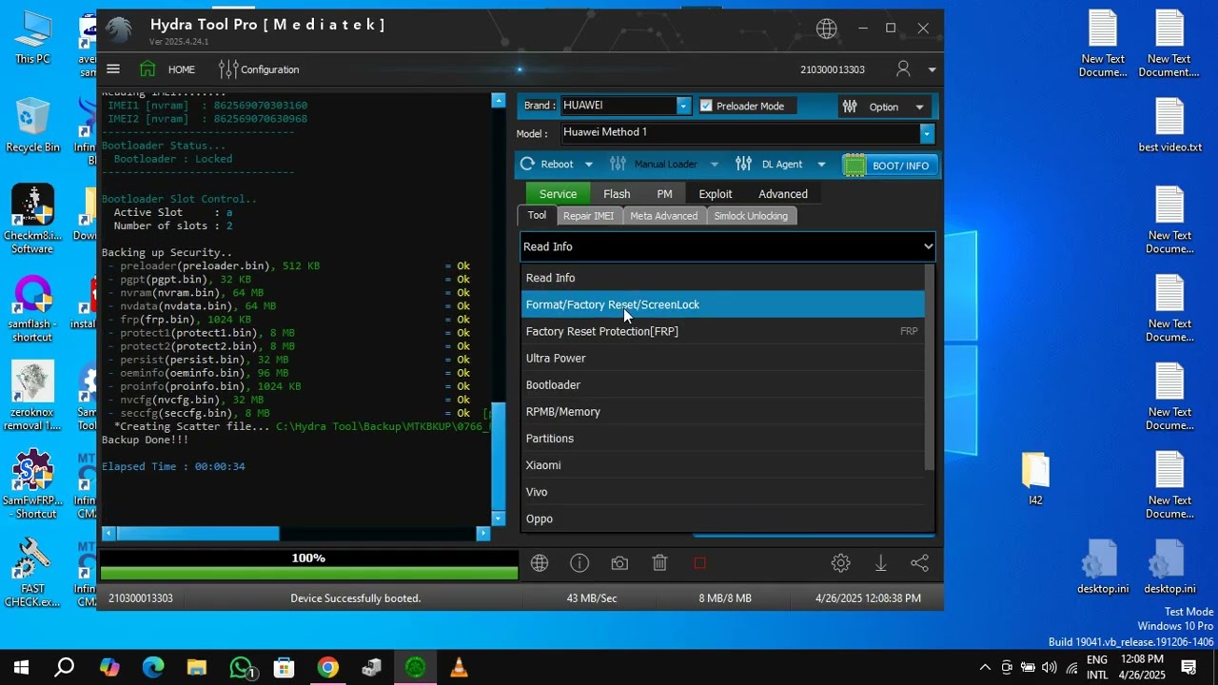
Task: Click the Hydra Tool logo icon
Action: tap(120, 29)
